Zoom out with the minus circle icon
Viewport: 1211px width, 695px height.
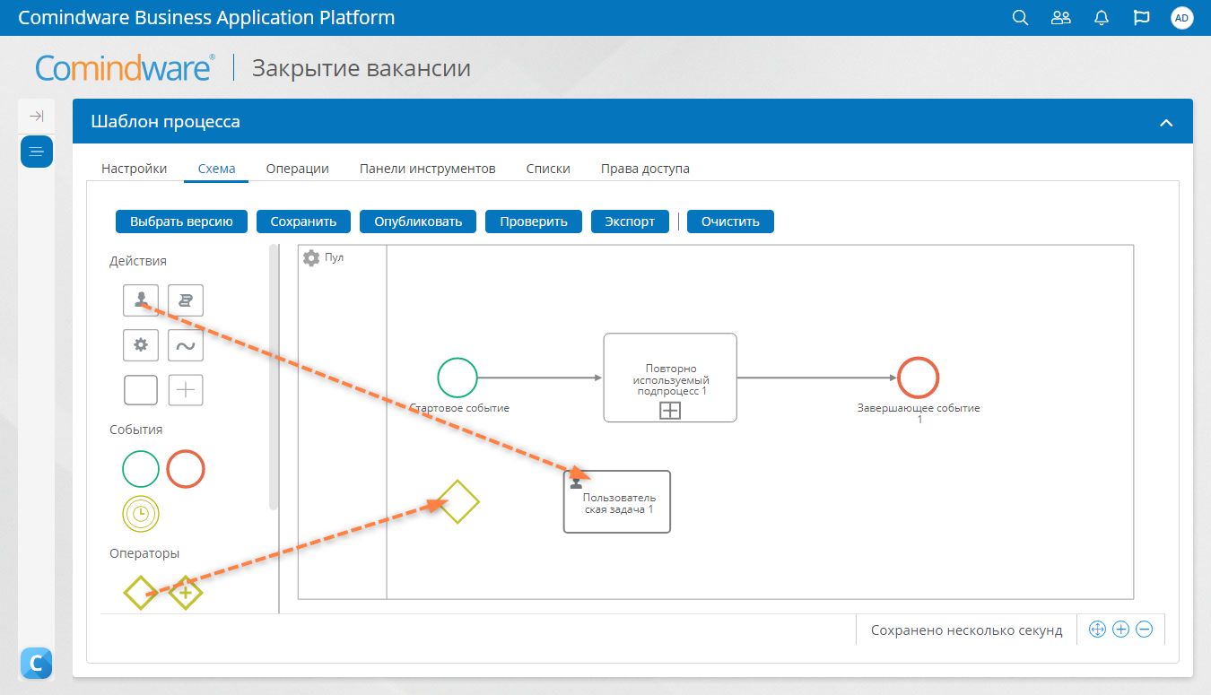point(1145,630)
